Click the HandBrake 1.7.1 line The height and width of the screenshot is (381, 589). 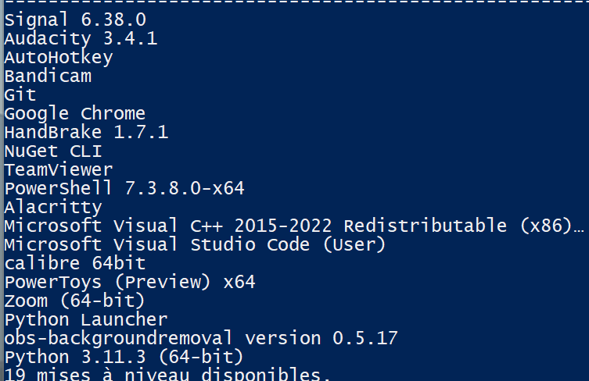[86, 132]
